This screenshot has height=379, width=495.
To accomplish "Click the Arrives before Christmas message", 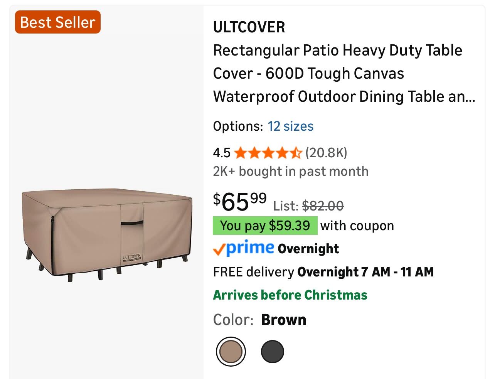I will [x=290, y=295].
